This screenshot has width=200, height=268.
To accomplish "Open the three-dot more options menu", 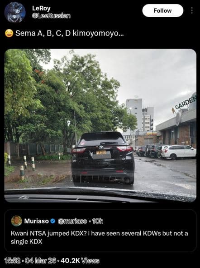I will point(192,10).
